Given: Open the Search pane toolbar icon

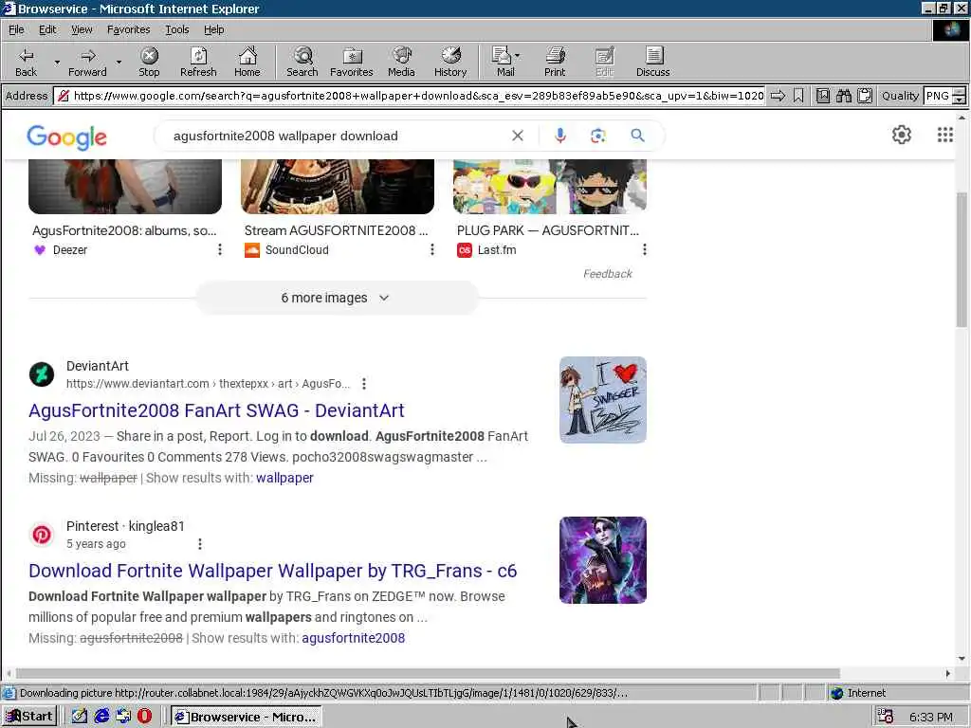Looking at the screenshot, I should click(x=302, y=62).
